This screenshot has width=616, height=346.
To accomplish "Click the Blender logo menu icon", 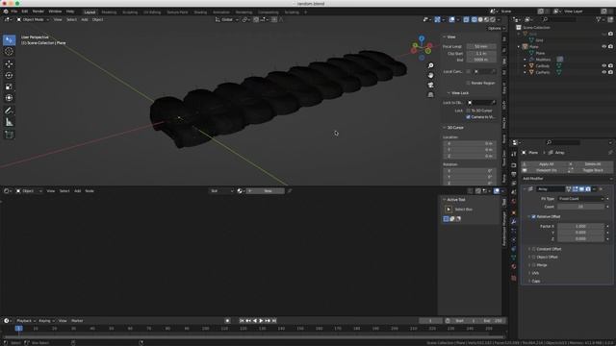I will click(6, 12).
